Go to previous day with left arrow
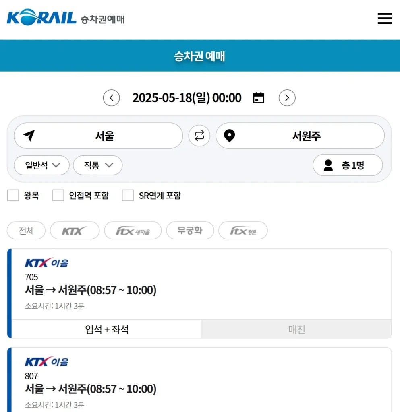The width and height of the screenshot is (400, 412). coord(111,98)
